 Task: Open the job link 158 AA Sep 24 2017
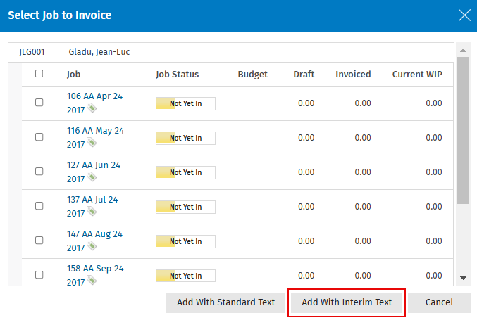(95, 275)
